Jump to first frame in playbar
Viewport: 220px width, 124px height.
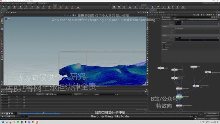[2, 113]
